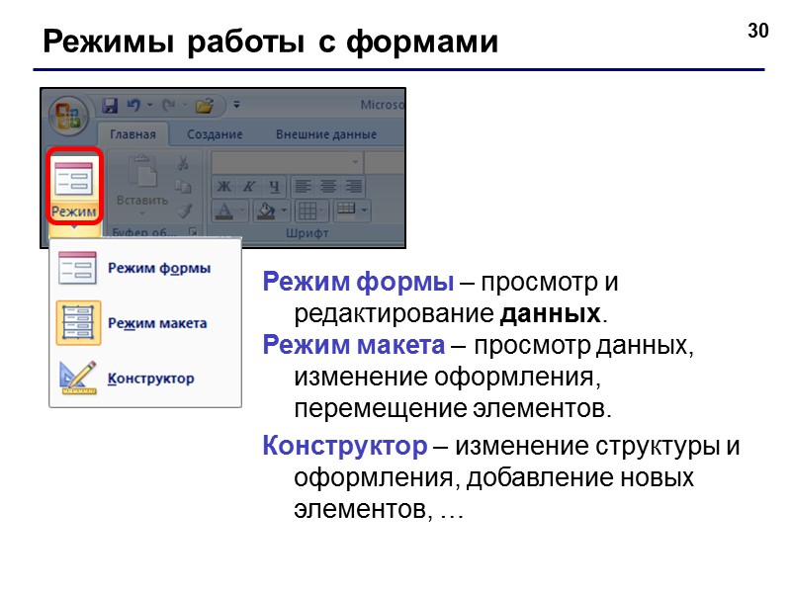
Task: Open the Создание ribbon tab
Action: (x=215, y=134)
